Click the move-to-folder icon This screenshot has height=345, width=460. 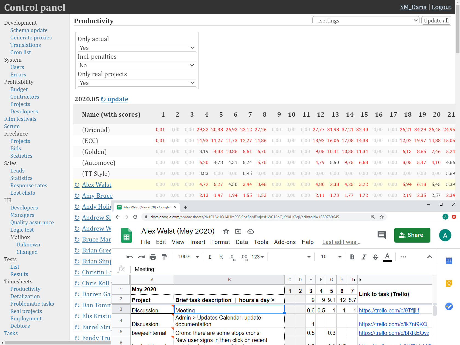coord(238,231)
